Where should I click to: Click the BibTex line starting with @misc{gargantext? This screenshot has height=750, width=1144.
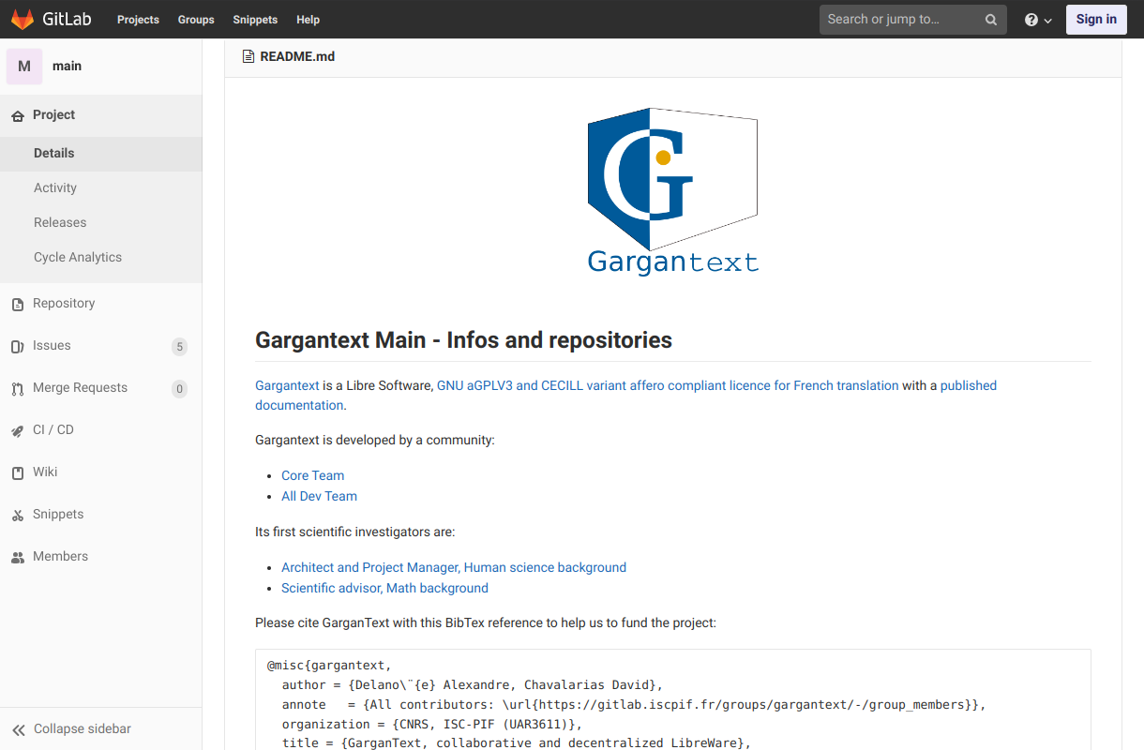(327, 666)
